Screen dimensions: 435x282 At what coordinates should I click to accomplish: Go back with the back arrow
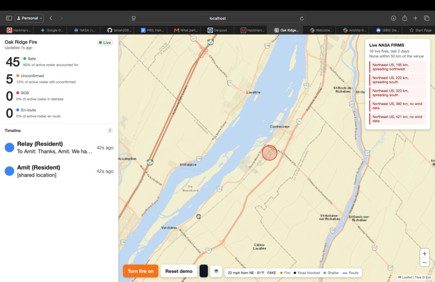[x=51, y=18]
